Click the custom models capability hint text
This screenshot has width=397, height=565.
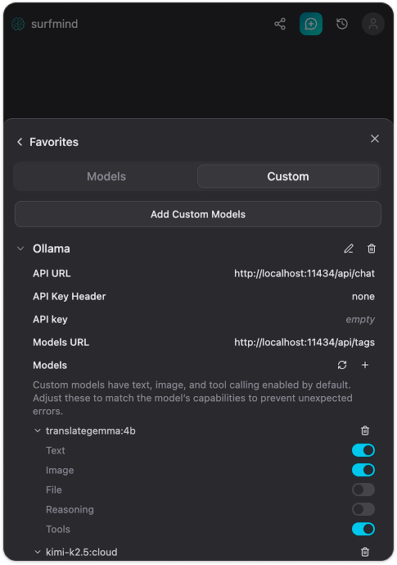point(192,398)
